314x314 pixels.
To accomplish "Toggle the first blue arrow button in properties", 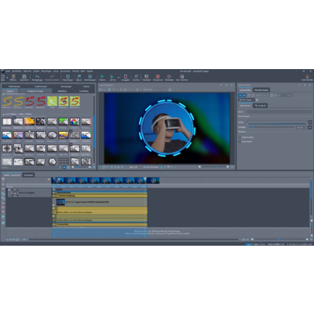I will tap(240, 96).
